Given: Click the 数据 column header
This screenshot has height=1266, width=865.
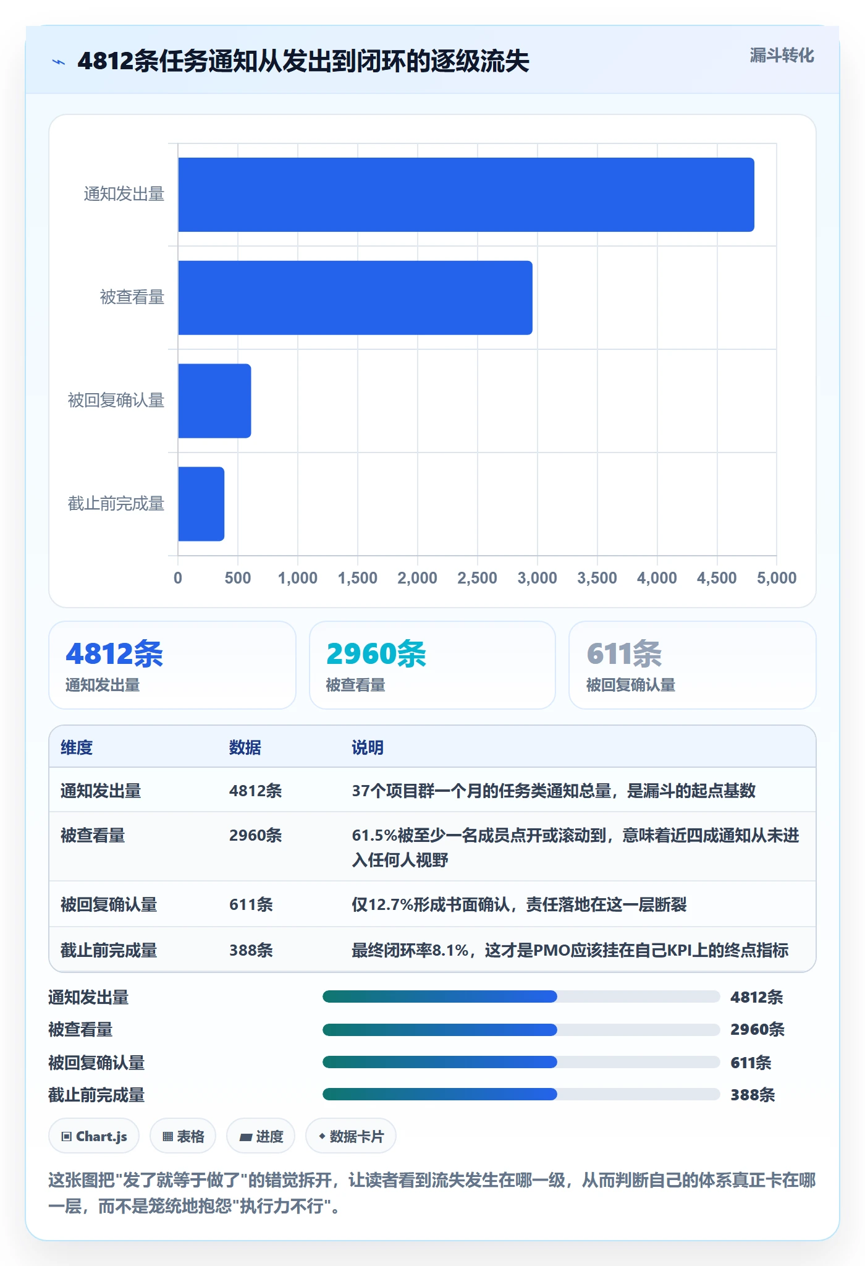Looking at the screenshot, I should pos(245,747).
